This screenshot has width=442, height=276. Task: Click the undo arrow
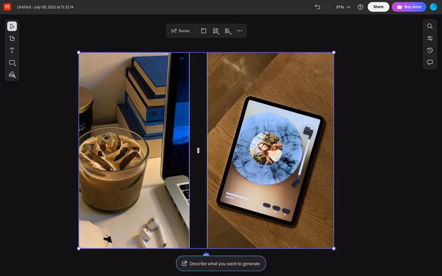pos(317,7)
